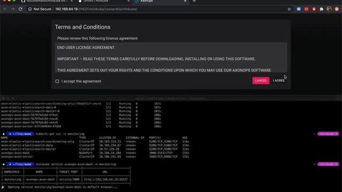Viewport: 342px width, 192px height.
Task: Bookmark this page with the star icon
Action: click(289, 9)
